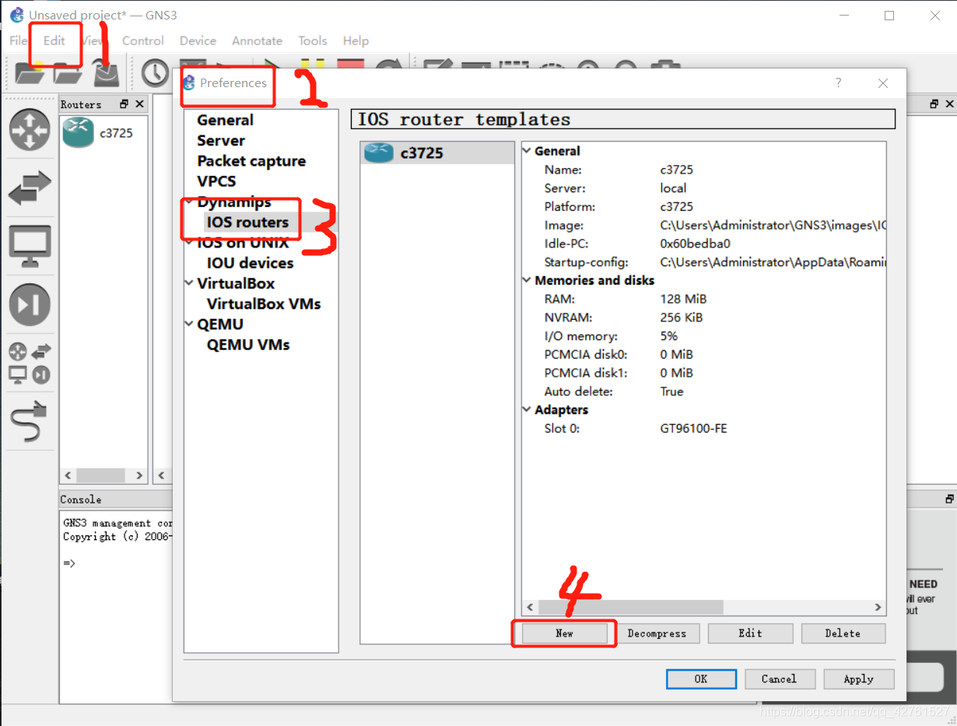Click the red Stop all devices icon
957x726 pixels.
351,64
